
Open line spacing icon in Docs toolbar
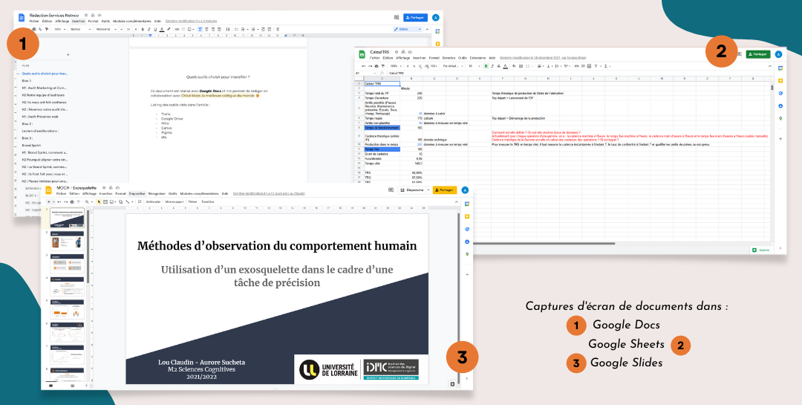[228, 29]
